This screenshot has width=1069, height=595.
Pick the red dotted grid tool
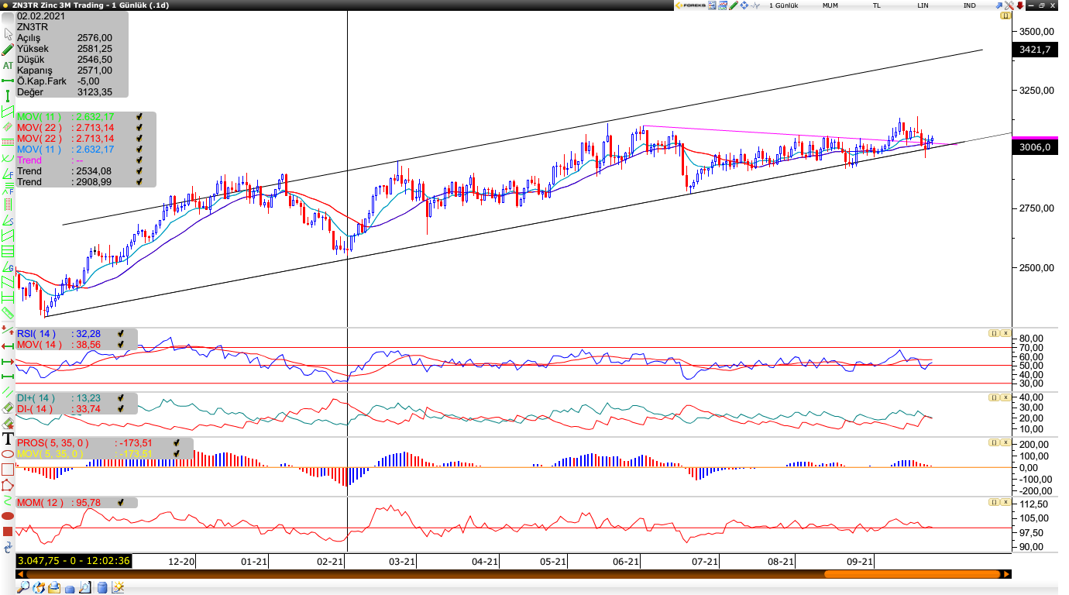[8, 203]
